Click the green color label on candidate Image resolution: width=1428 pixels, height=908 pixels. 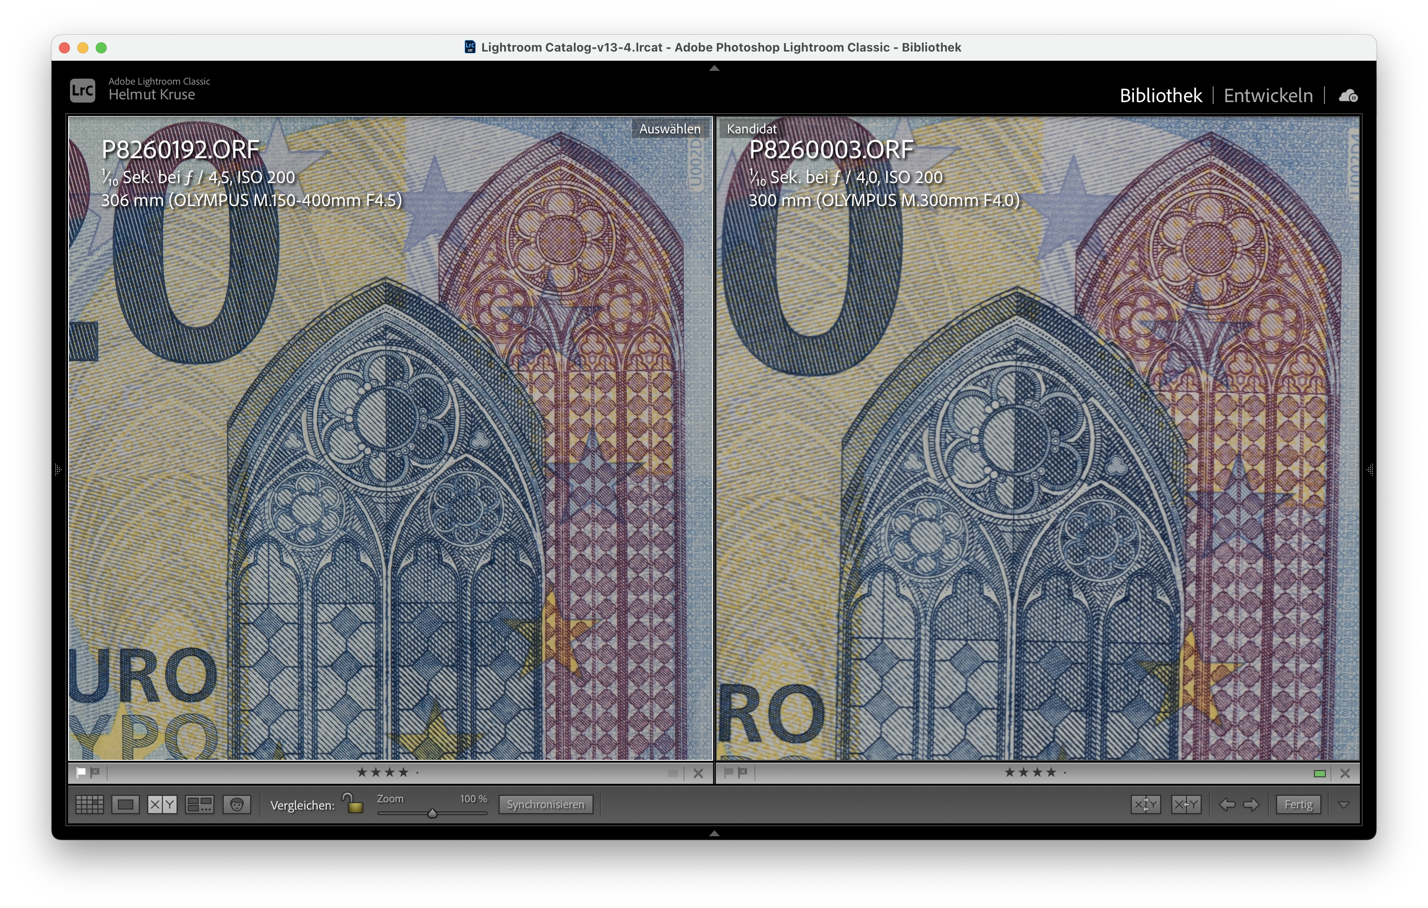1319,773
